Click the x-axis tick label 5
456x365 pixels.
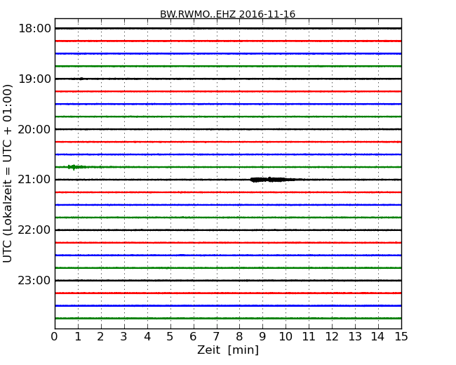pyautogui.click(x=170, y=337)
